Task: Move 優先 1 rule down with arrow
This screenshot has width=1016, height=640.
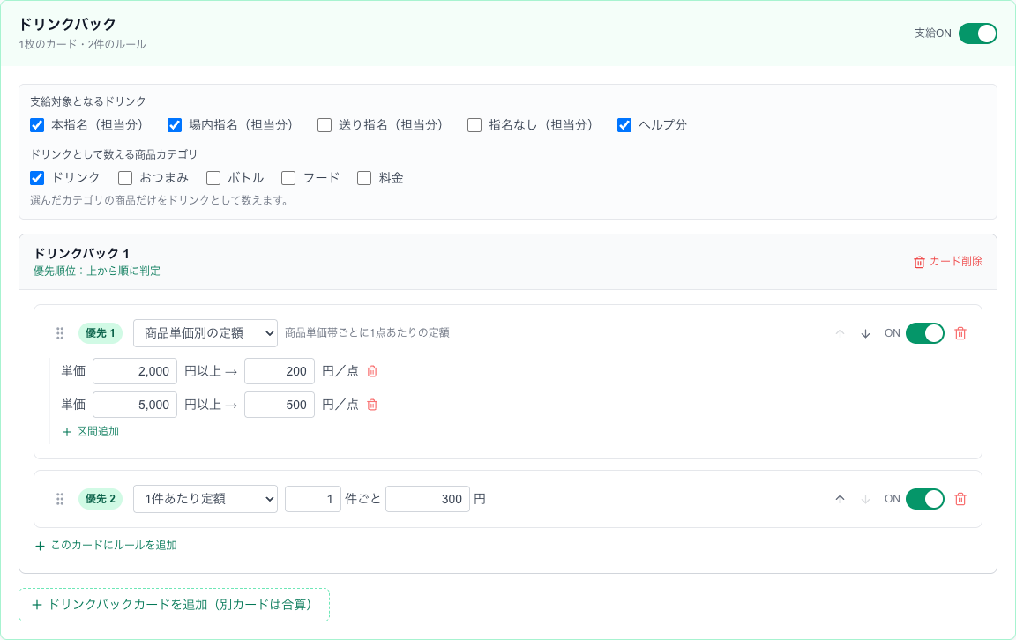Action: (866, 333)
